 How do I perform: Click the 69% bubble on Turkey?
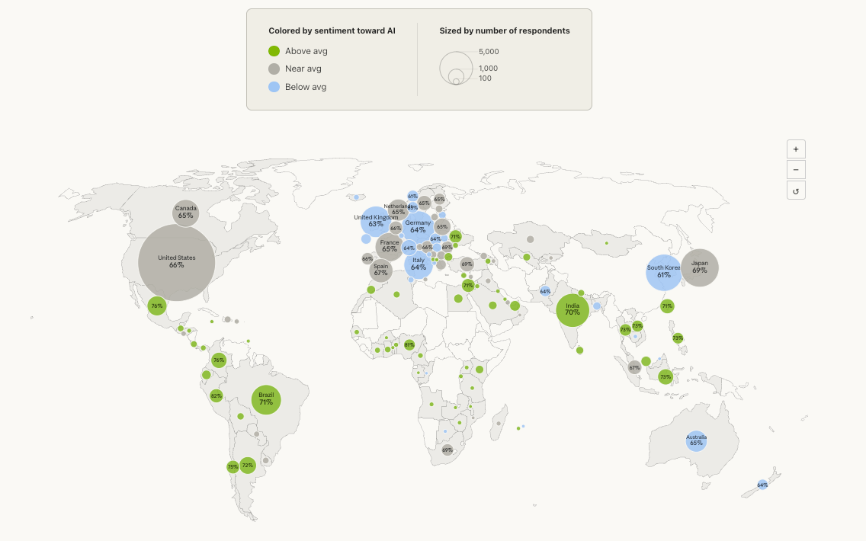467,264
